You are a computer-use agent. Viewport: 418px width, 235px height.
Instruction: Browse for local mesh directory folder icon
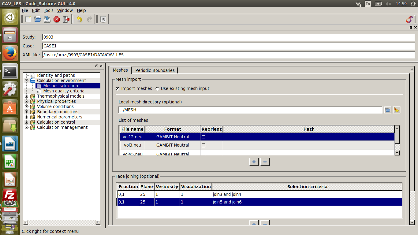pyautogui.click(x=388, y=110)
